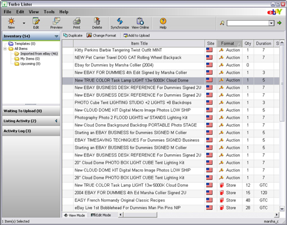This screenshot has width=287, height=225.
Task: Click the horizontal scrollbar right arrow
Action: pyautogui.click(x=276, y=215)
